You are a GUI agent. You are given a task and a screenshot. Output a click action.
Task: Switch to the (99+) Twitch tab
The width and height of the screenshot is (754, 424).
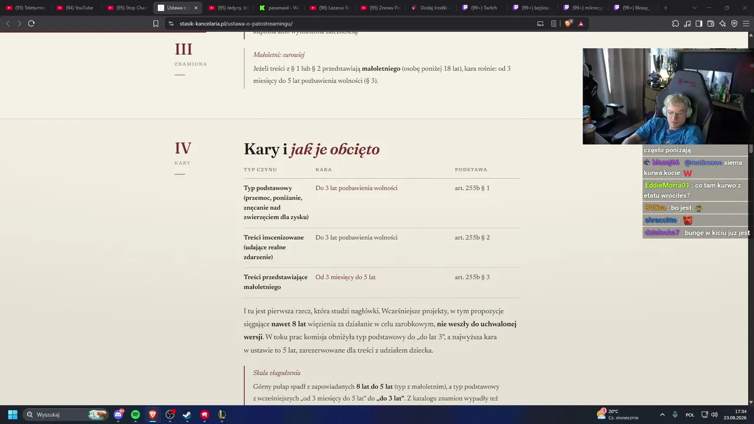pos(482,8)
